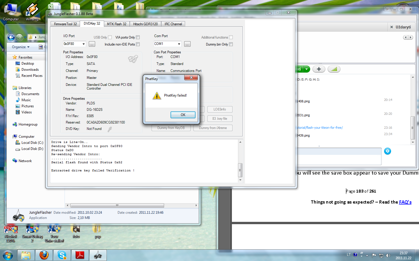419x261 pixels.
Task: Open recent pages dropdown beside Forward arrow
Action: [x=25, y=37]
